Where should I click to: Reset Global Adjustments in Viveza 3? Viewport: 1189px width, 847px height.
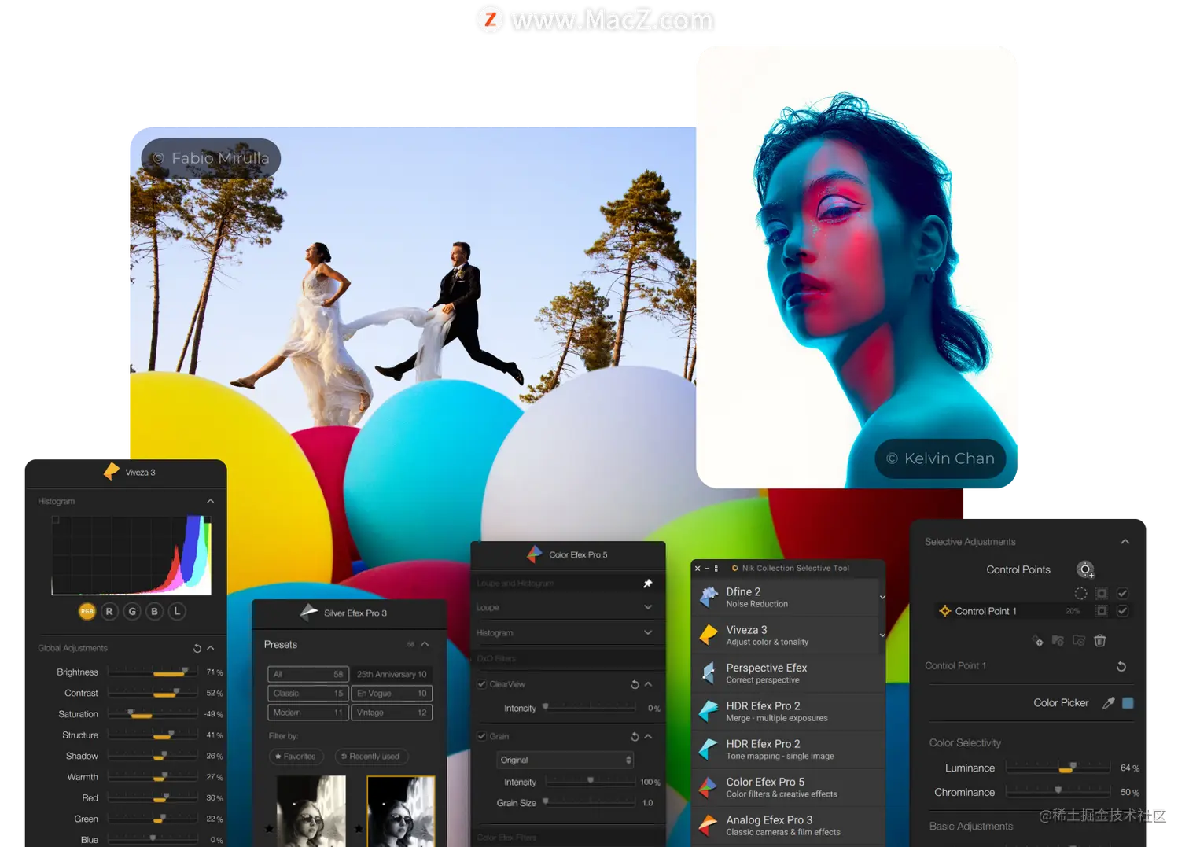197,648
